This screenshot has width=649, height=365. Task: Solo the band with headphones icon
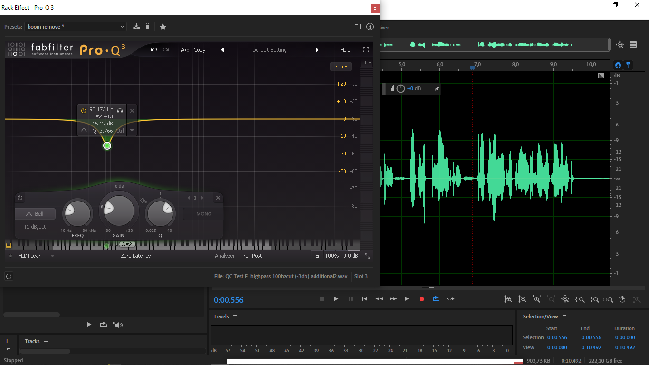point(120,110)
